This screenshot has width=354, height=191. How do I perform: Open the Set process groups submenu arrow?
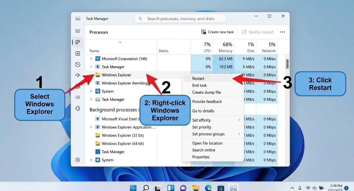tap(239, 134)
